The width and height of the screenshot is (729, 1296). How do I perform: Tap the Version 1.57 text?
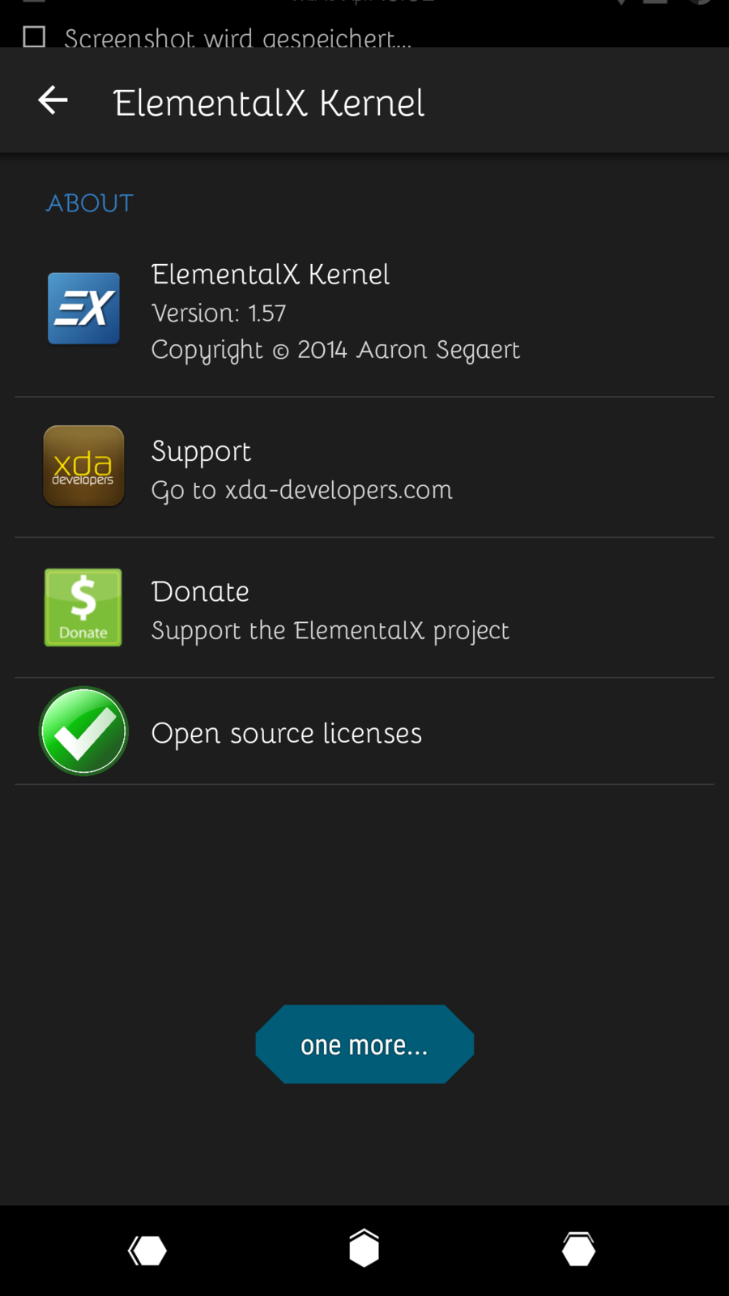point(219,313)
